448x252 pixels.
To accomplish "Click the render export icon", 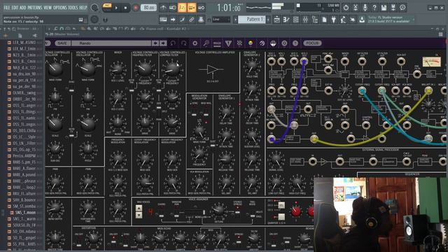I will [393, 8].
